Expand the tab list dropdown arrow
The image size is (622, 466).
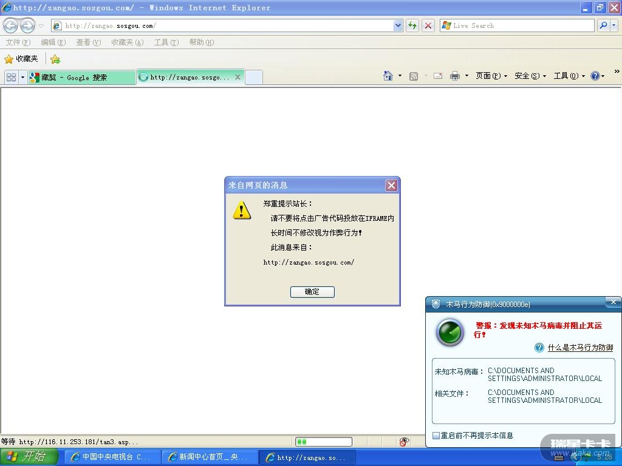tap(22, 77)
